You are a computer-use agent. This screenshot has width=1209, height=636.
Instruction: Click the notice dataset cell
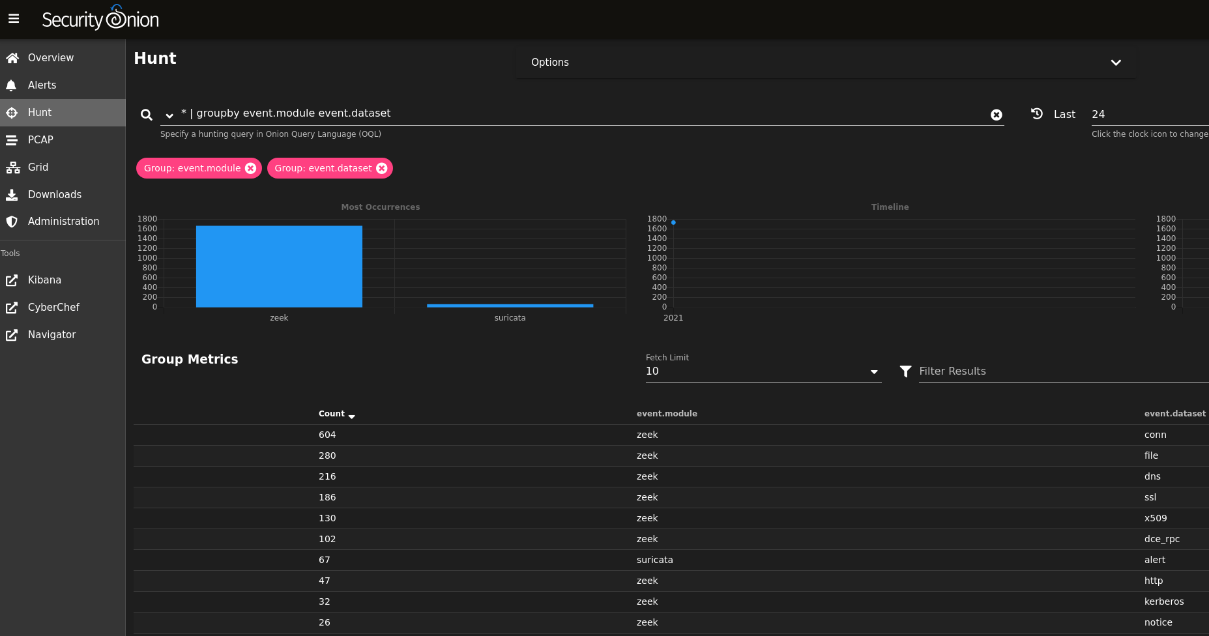point(1158,623)
